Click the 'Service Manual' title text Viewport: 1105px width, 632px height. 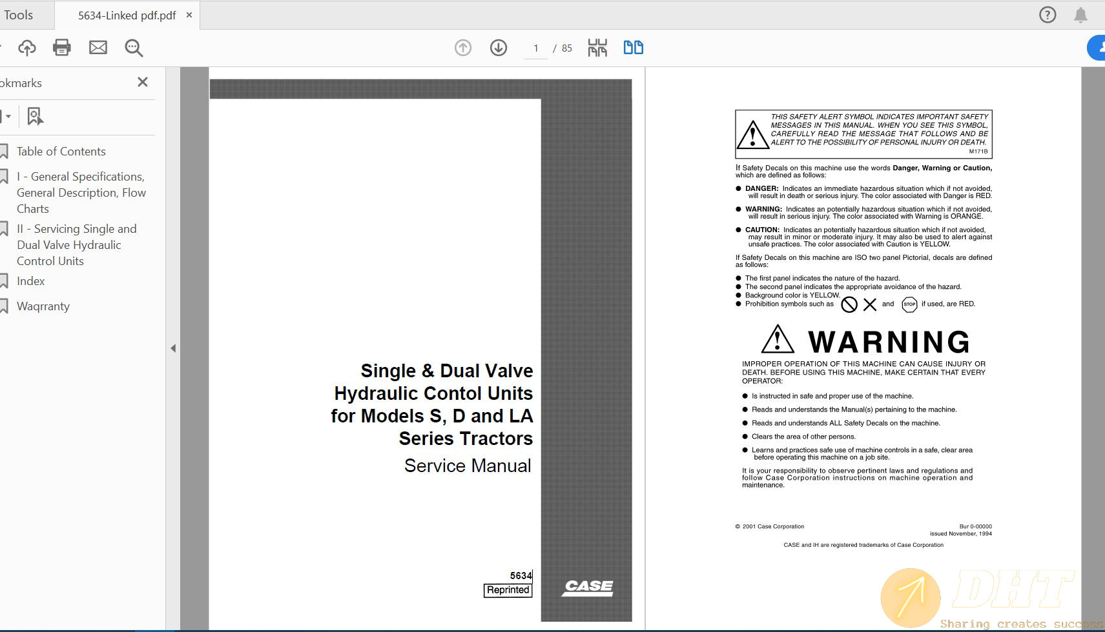(x=468, y=466)
